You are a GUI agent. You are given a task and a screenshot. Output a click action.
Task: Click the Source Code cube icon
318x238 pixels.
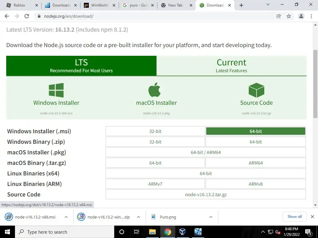coord(256,90)
